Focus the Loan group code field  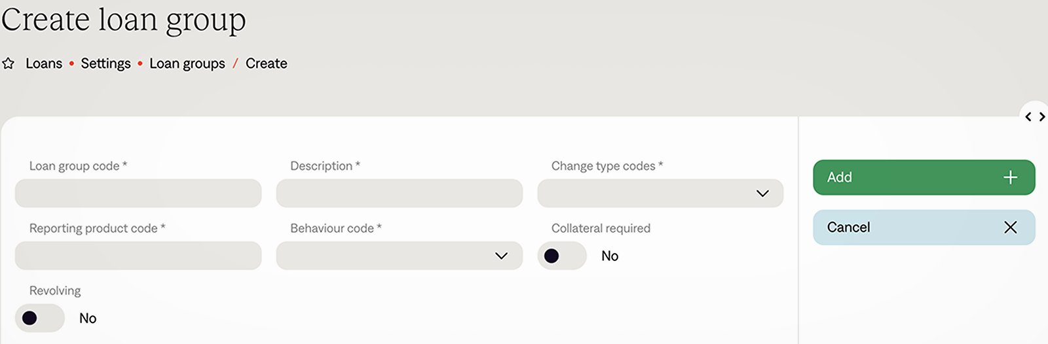pos(138,194)
